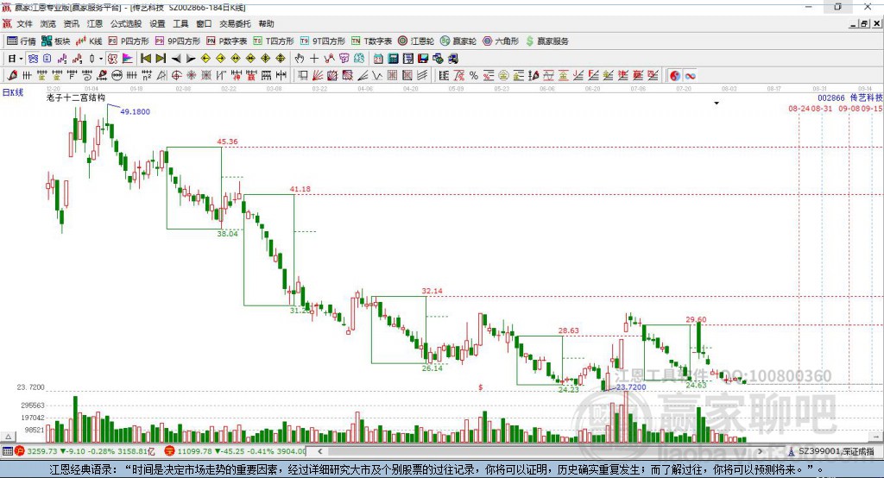This screenshot has height=478, width=884.
Task: Open the 江恩轮 Gann wheel
Action: click(x=416, y=41)
